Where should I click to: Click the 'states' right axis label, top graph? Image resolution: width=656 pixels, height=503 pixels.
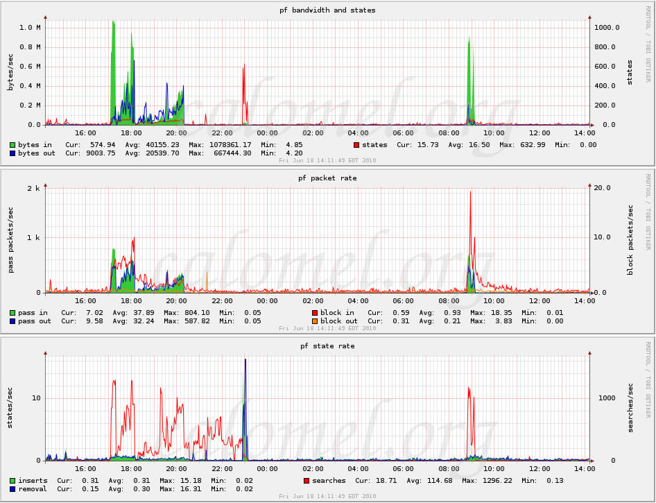[x=630, y=72]
